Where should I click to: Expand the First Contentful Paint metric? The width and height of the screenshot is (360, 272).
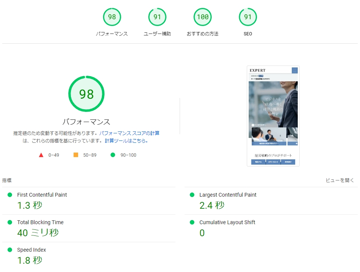click(42, 195)
